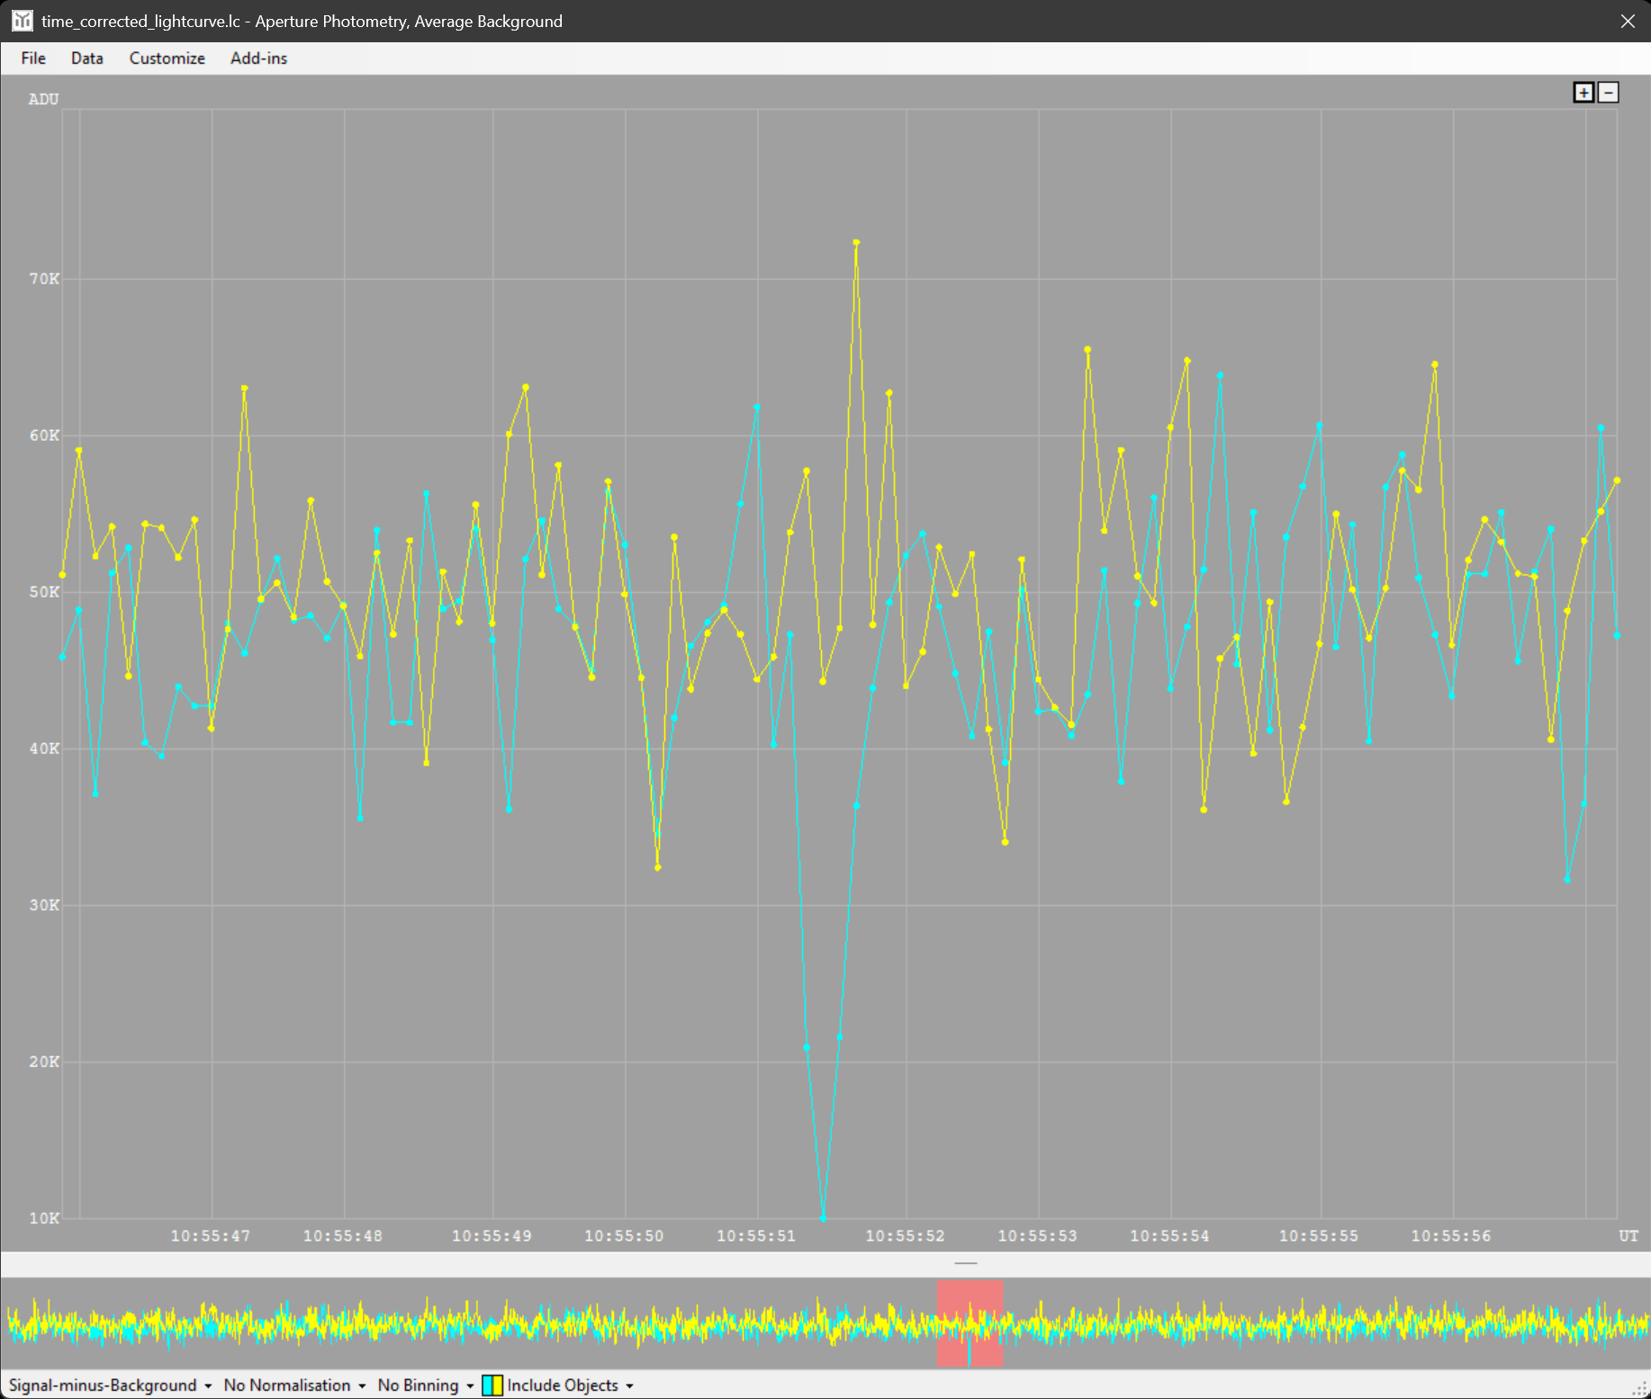
Task: Open the File menu
Action: pyautogui.click(x=33, y=58)
